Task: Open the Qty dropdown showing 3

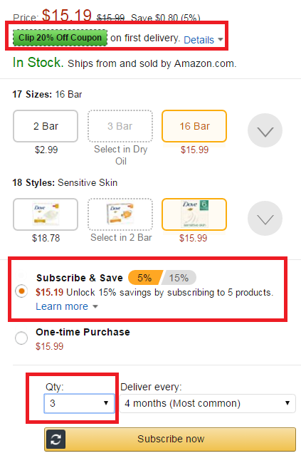Action: [x=79, y=403]
